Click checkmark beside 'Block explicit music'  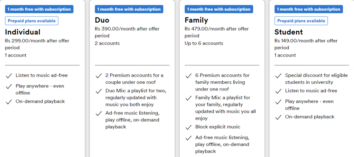[x=188, y=127]
